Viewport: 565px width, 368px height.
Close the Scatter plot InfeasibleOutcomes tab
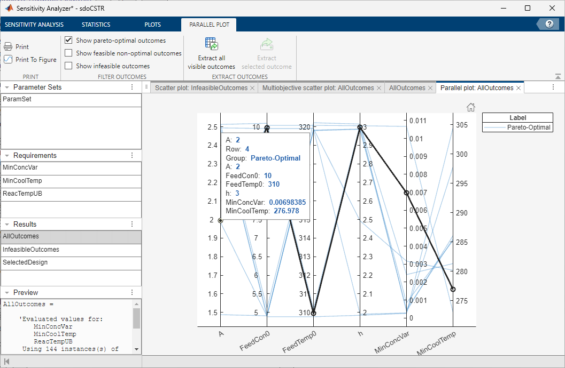point(252,88)
